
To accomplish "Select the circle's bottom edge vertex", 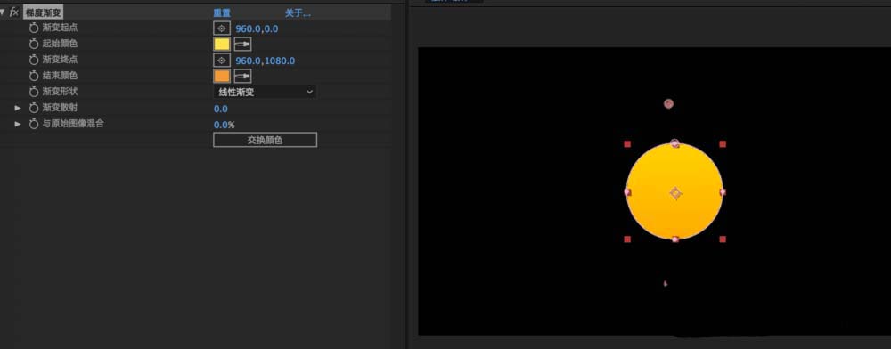I will (x=675, y=239).
